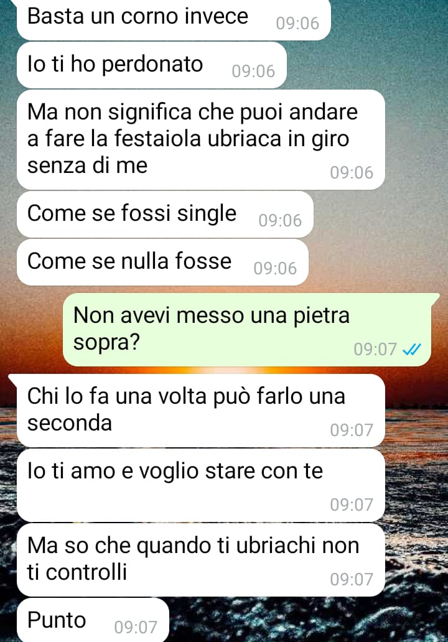Tap the message 'Io ti ho perdonato'

tap(152, 65)
